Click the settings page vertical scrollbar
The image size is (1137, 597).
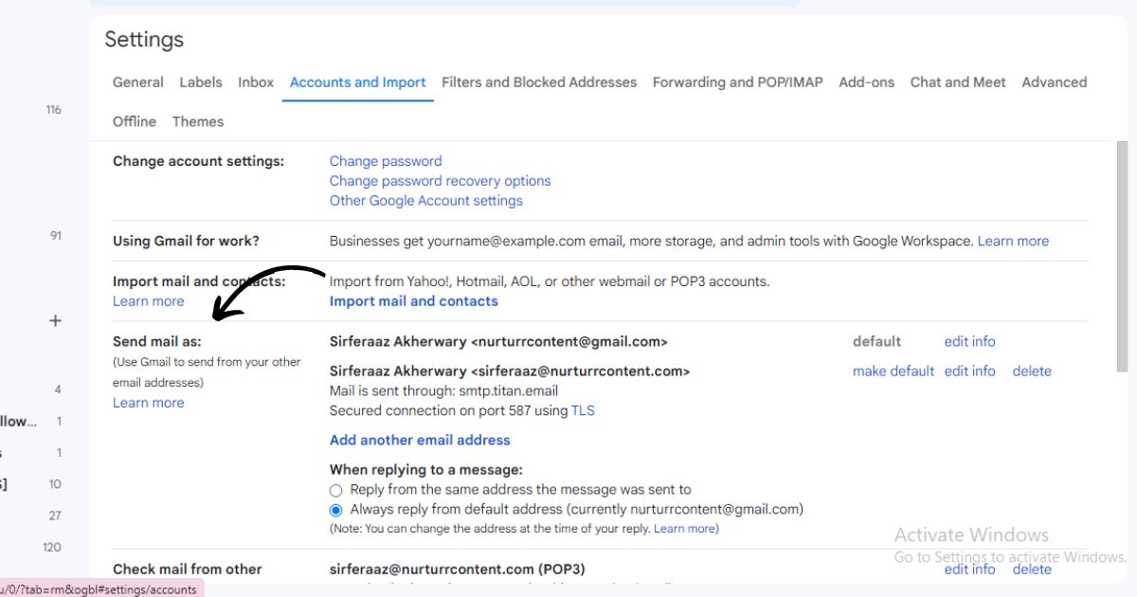(1123, 256)
